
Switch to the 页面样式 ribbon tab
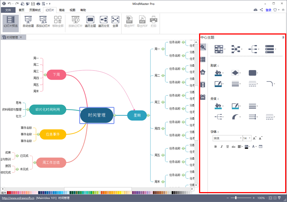(x=35, y=10)
